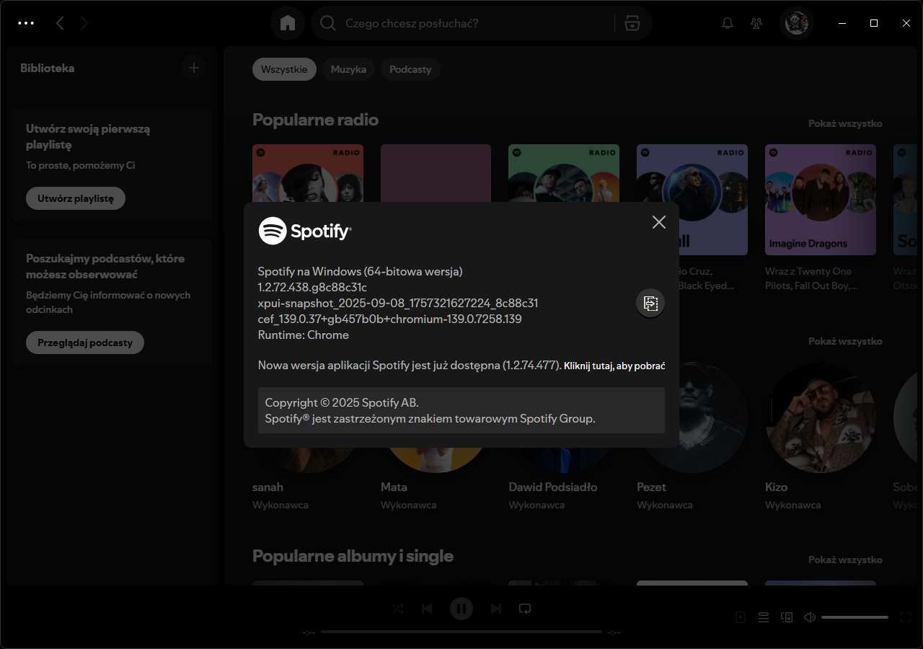Copy version info with the copy icon
923x649 pixels.
[650, 303]
